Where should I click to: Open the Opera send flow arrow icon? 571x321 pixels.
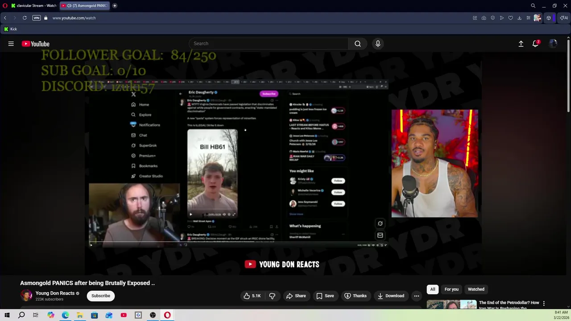tap(502, 18)
